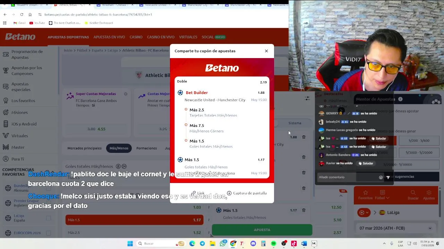Toggle EUROCOPA 2028 checkbox
Image resolution: width=444 pixels, height=249 pixels.
(x=49, y=233)
